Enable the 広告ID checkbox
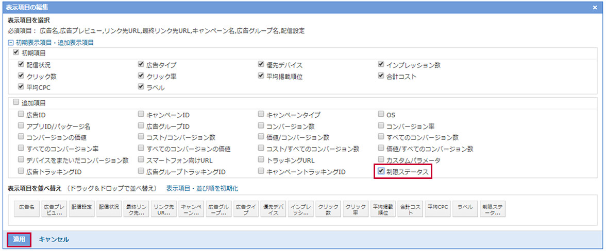This screenshot has height=252, width=606. pyautogui.click(x=21, y=114)
